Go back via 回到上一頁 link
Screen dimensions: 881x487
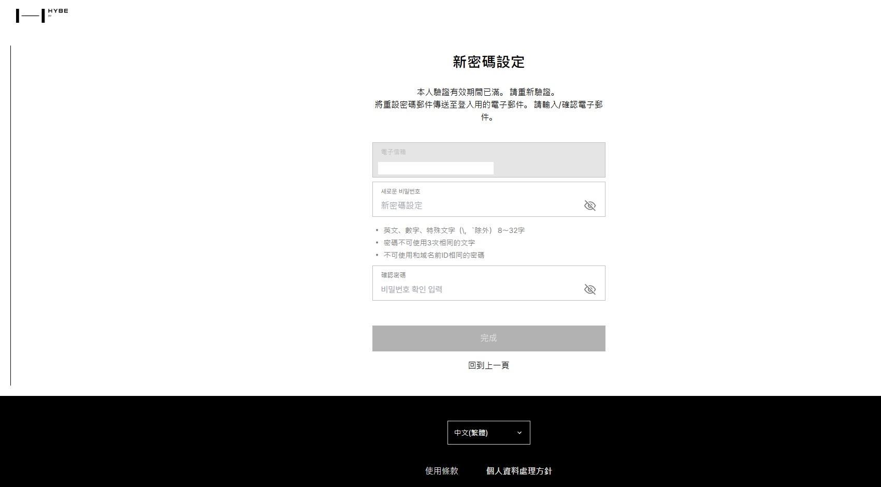point(488,365)
